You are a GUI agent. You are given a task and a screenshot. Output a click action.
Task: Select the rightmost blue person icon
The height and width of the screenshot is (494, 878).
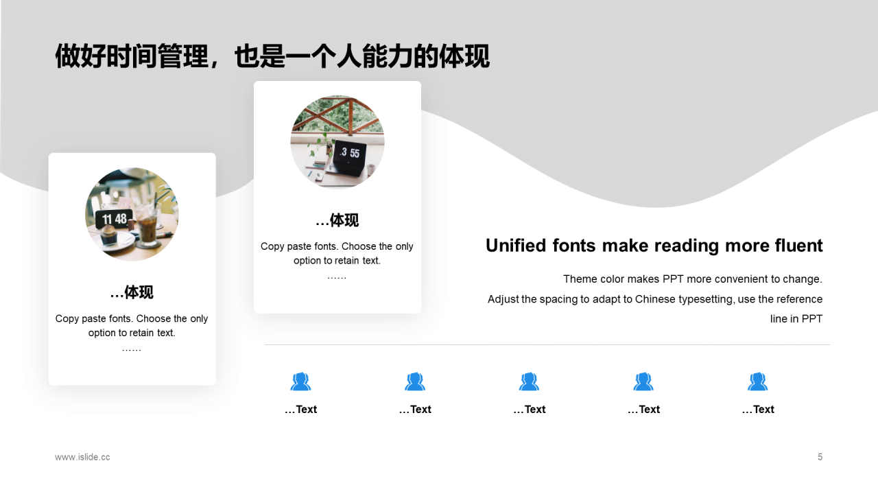[x=758, y=381]
